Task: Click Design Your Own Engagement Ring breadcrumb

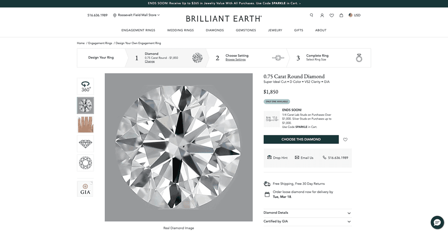Action: coord(138,43)
